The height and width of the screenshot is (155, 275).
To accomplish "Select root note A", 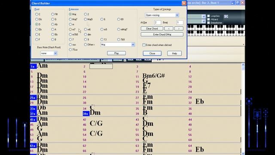I will click(52, 29).
